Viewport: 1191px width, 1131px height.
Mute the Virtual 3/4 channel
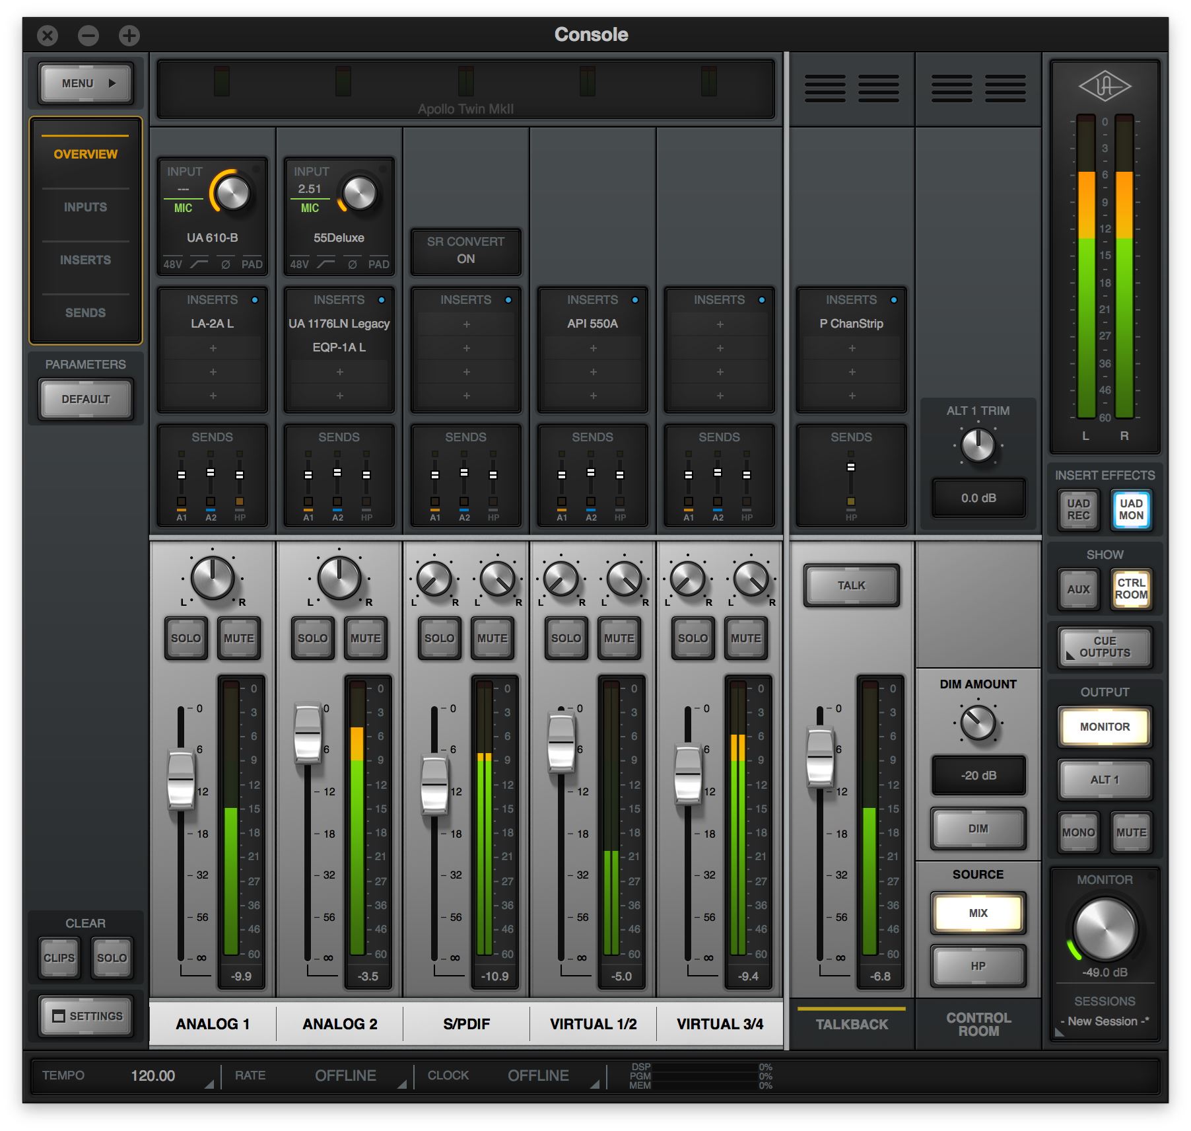745,638
